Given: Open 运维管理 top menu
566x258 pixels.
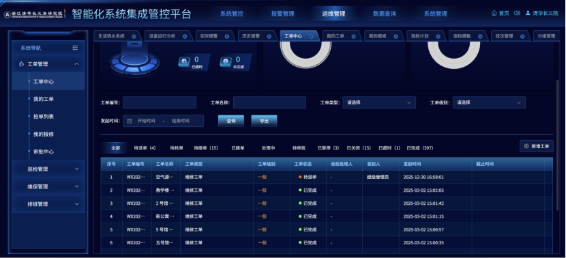Looking at the screenshot, I should pos(333,14).
